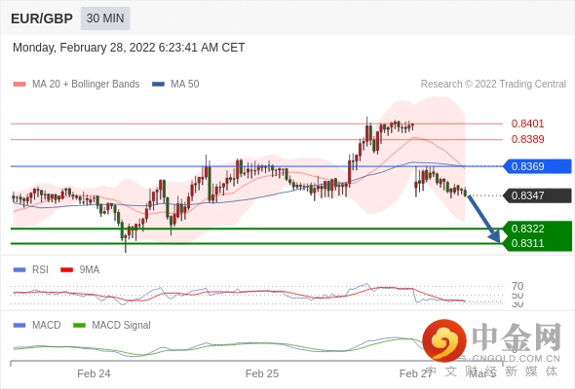Click the 'Feb 27' date axis label
Image resolution: width=575 pixels, height=389 pixels.
(415, 373)
